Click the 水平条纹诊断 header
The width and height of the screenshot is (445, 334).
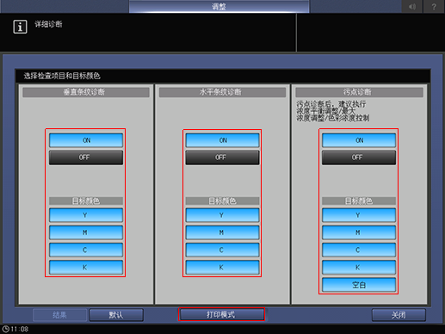pos(222,92)
